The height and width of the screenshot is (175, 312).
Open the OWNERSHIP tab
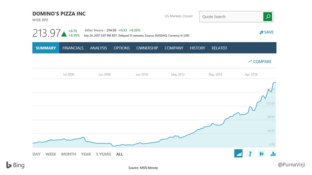147,48
